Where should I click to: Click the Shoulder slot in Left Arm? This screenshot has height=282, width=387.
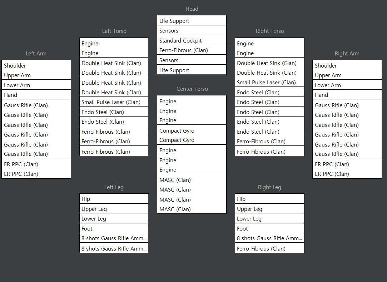tap(36, 65)
